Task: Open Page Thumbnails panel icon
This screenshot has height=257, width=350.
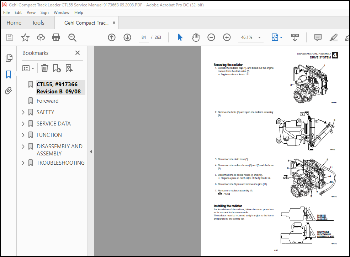Action: tap(9, 58)
